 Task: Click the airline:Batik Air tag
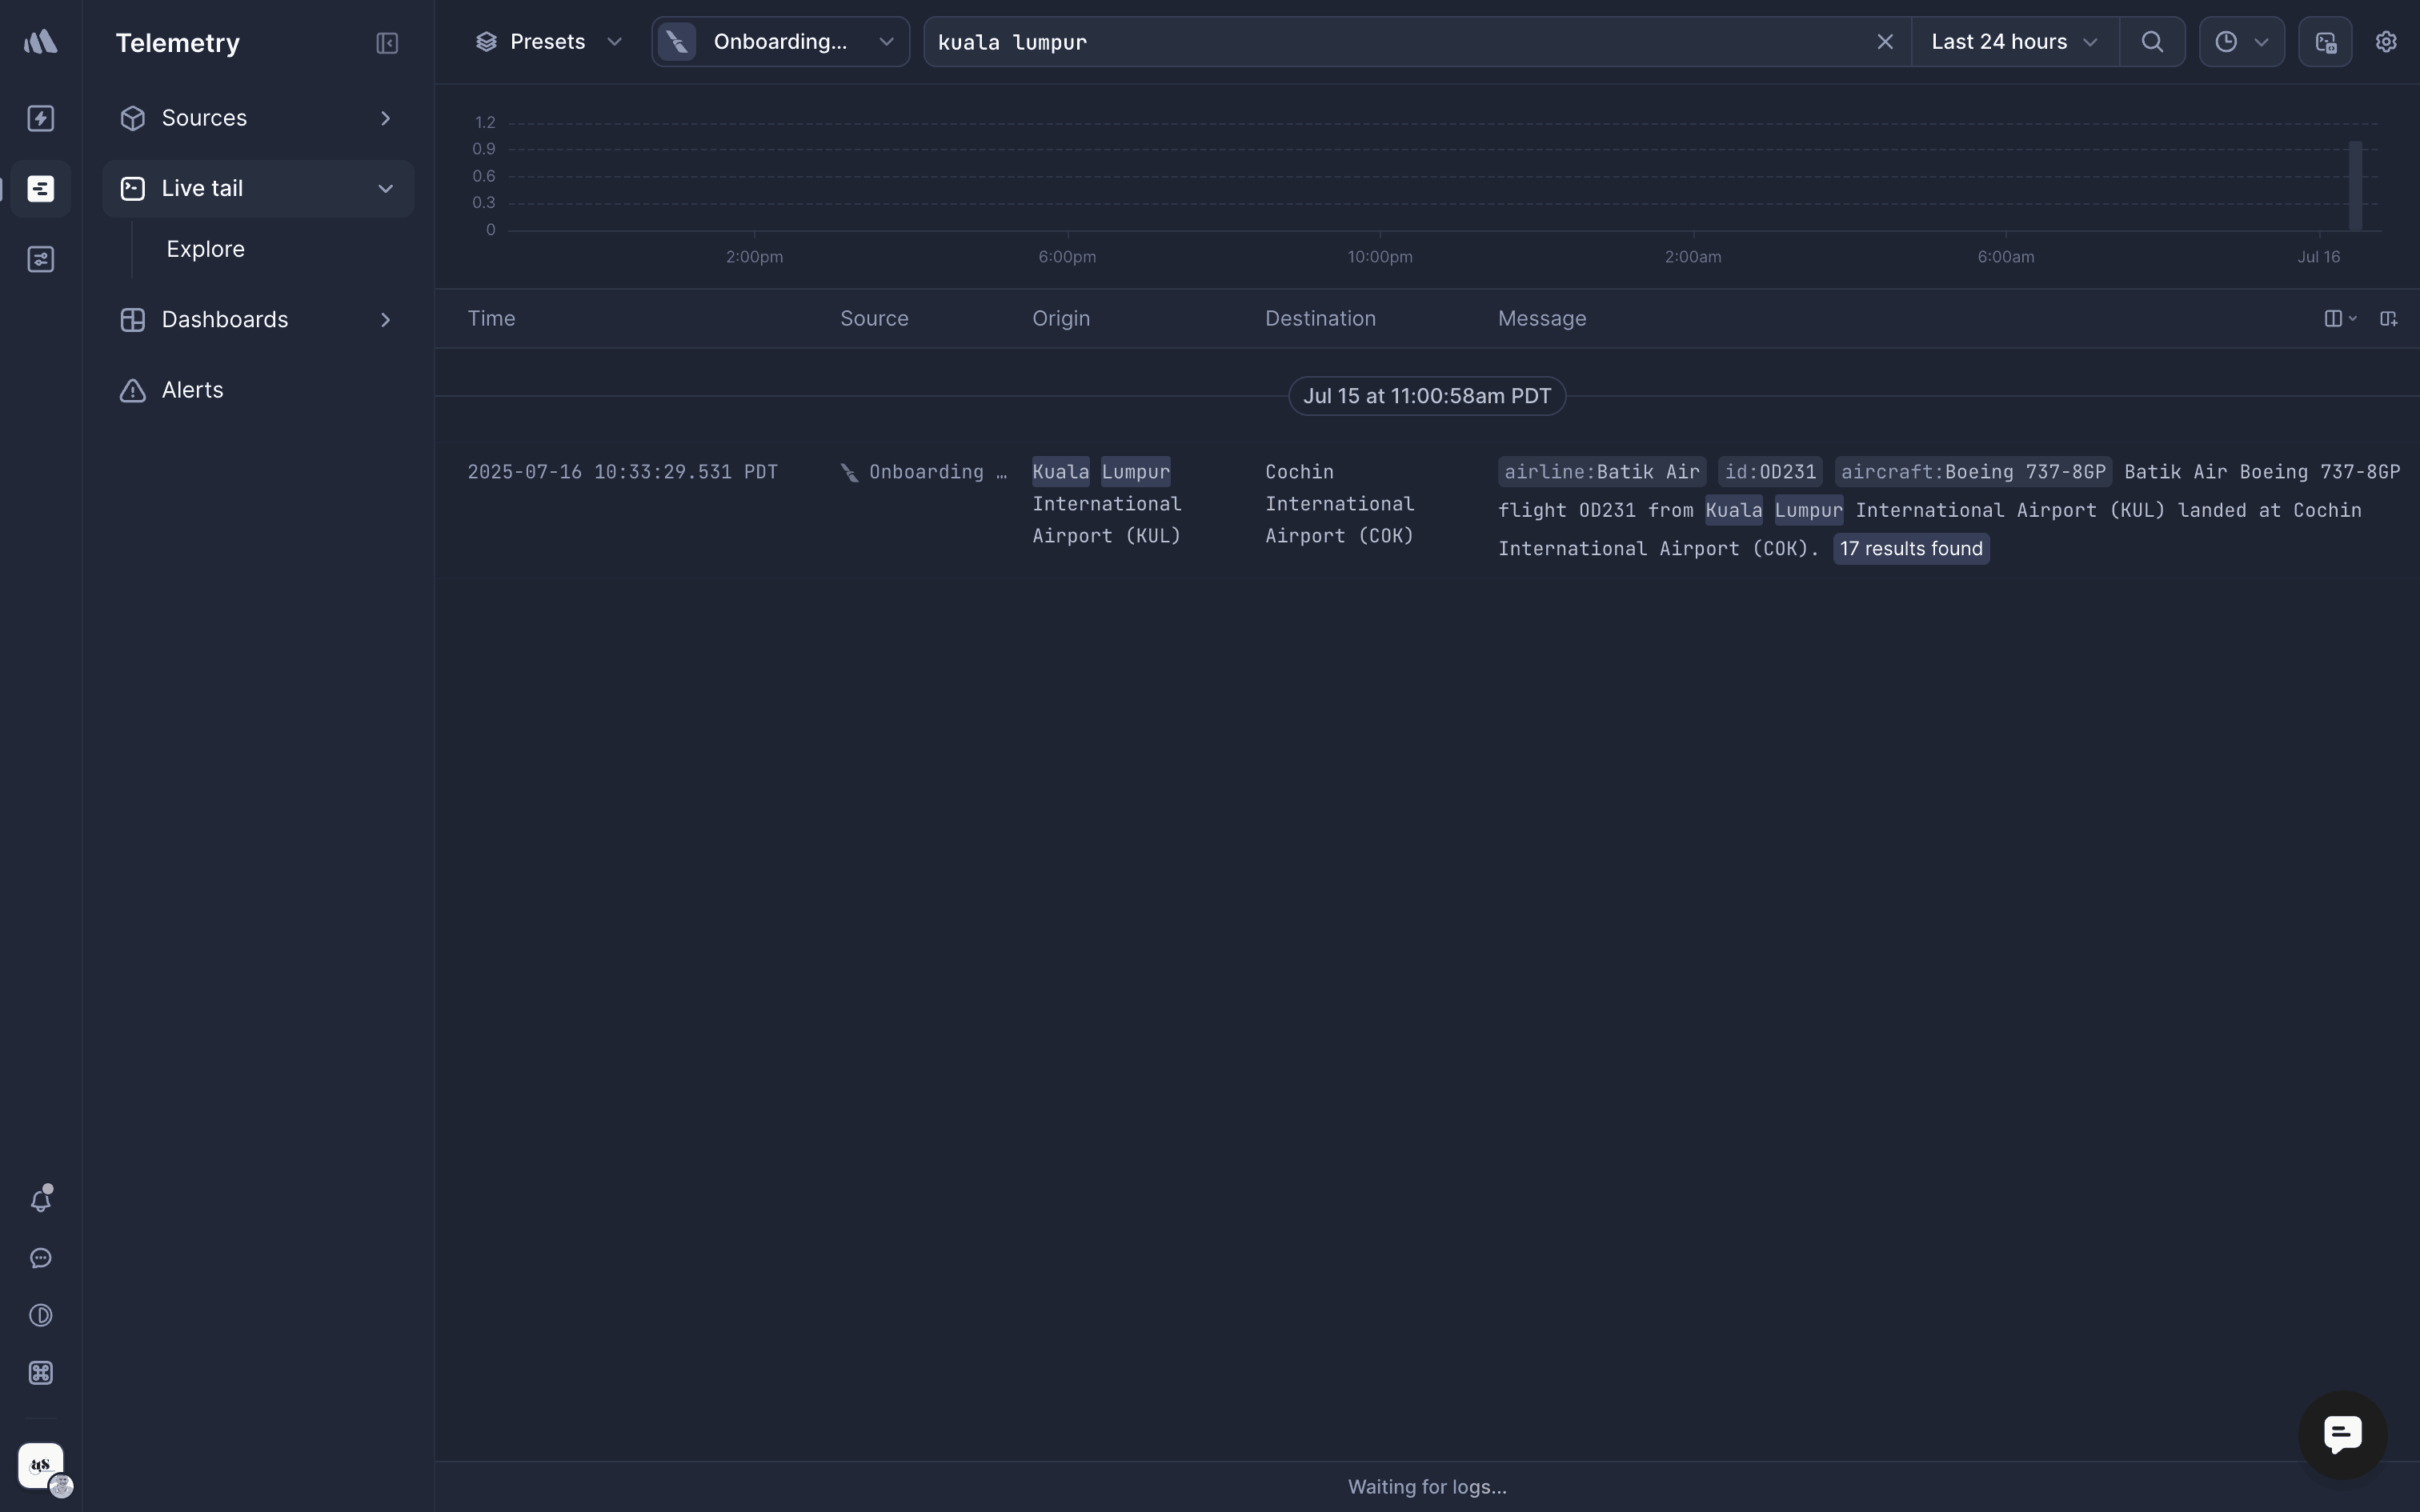1601,472
